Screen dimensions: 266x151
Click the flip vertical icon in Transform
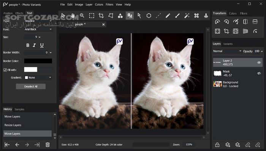[x=255, y=22]
